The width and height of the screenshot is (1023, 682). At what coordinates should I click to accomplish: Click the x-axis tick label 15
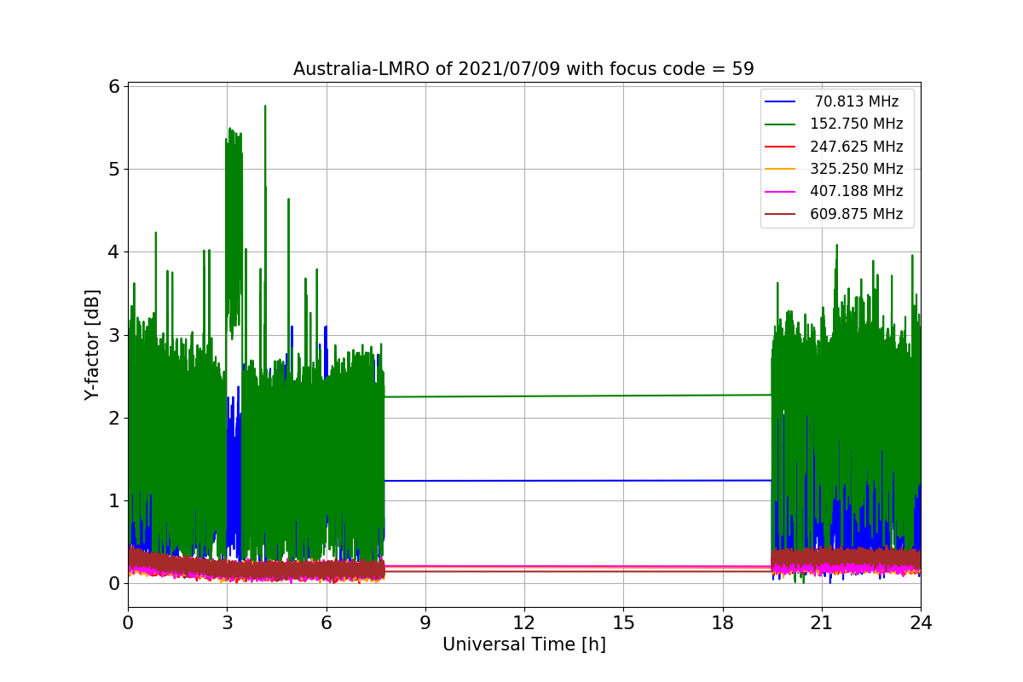[x=623, y=623]
